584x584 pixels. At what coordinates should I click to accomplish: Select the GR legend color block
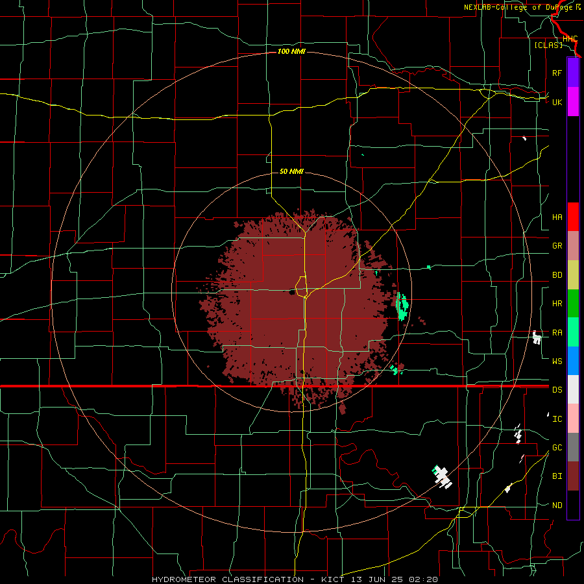[x=573, y=246]
